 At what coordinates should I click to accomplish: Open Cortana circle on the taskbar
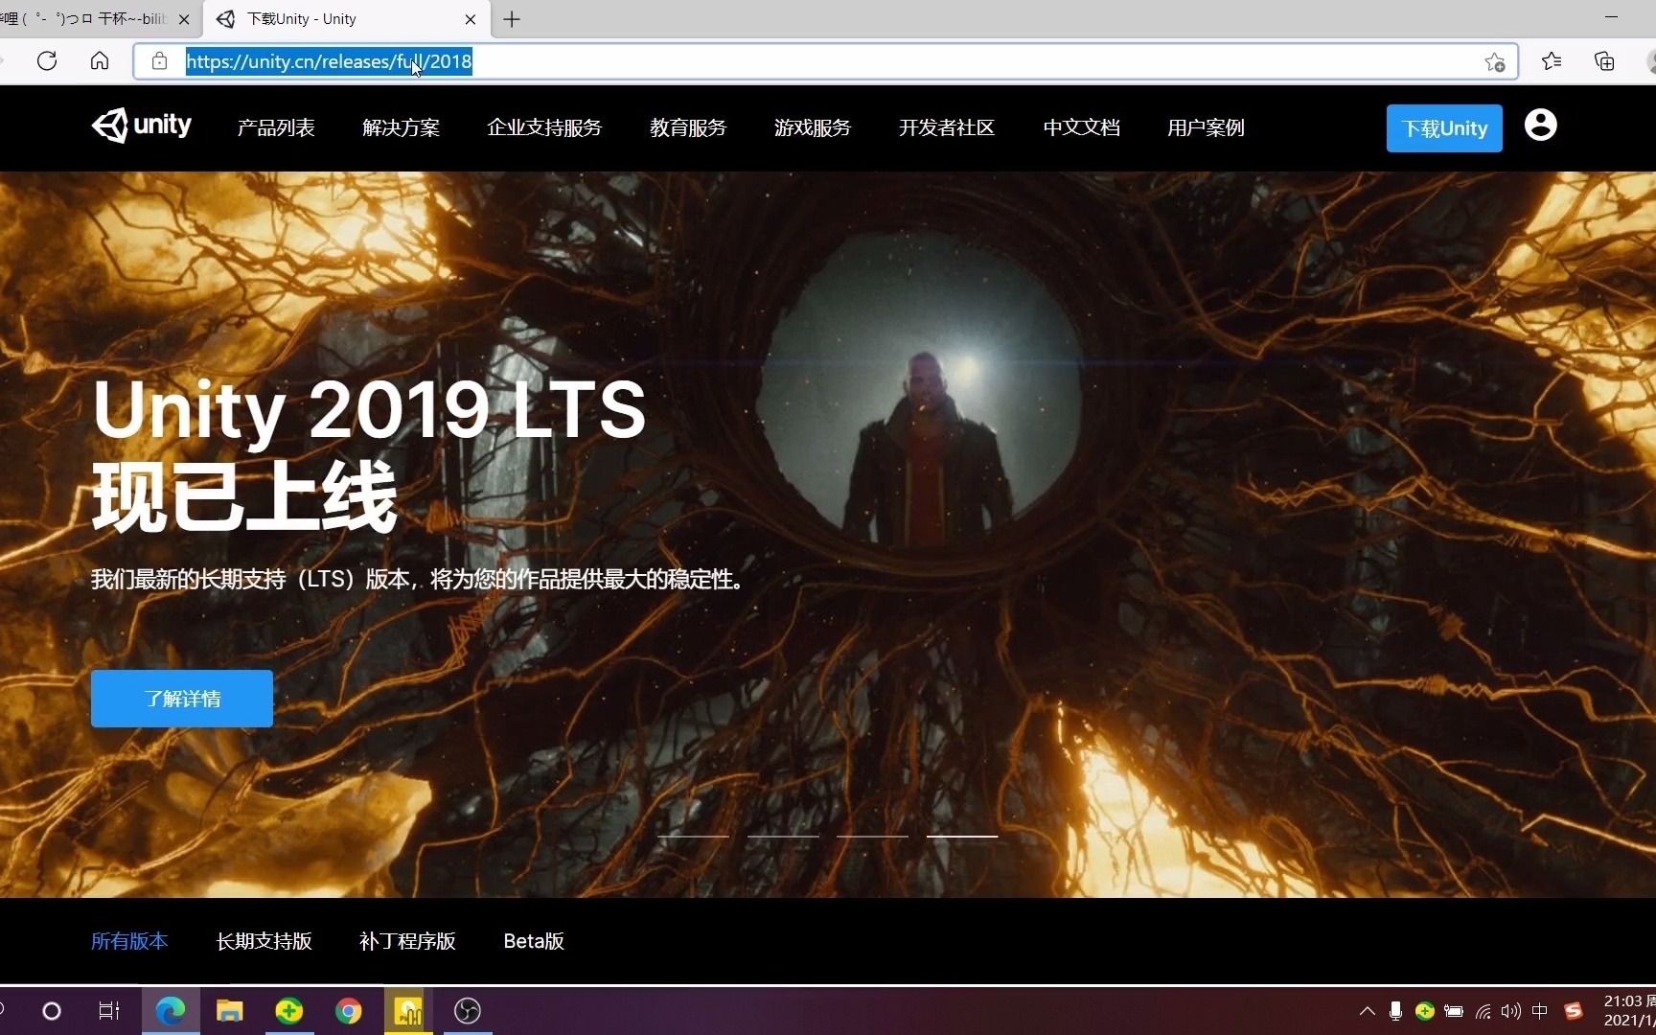point(52,1011)
